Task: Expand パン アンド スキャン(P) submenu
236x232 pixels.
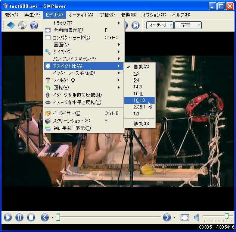Action: [84, 59]
